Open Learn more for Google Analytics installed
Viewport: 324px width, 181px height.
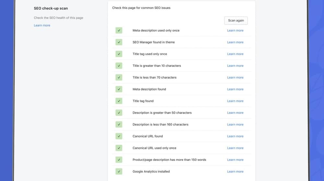click(235, 172)
